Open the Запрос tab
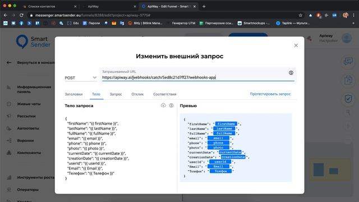The width and height of the screenshot is (359, 202). click(x=116, y=94)
